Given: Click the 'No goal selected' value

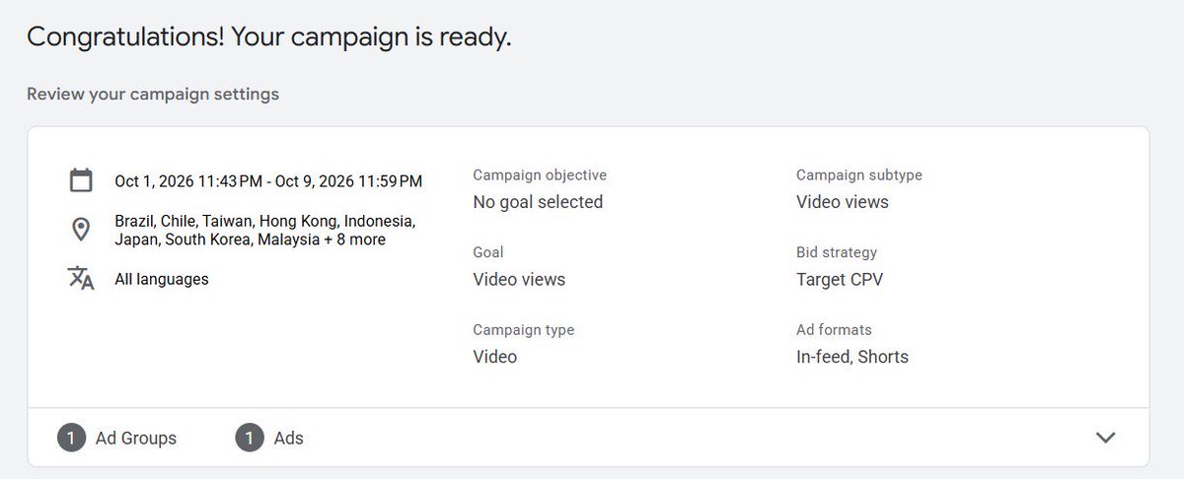Looking at the screenshot, I should (538, 202).
